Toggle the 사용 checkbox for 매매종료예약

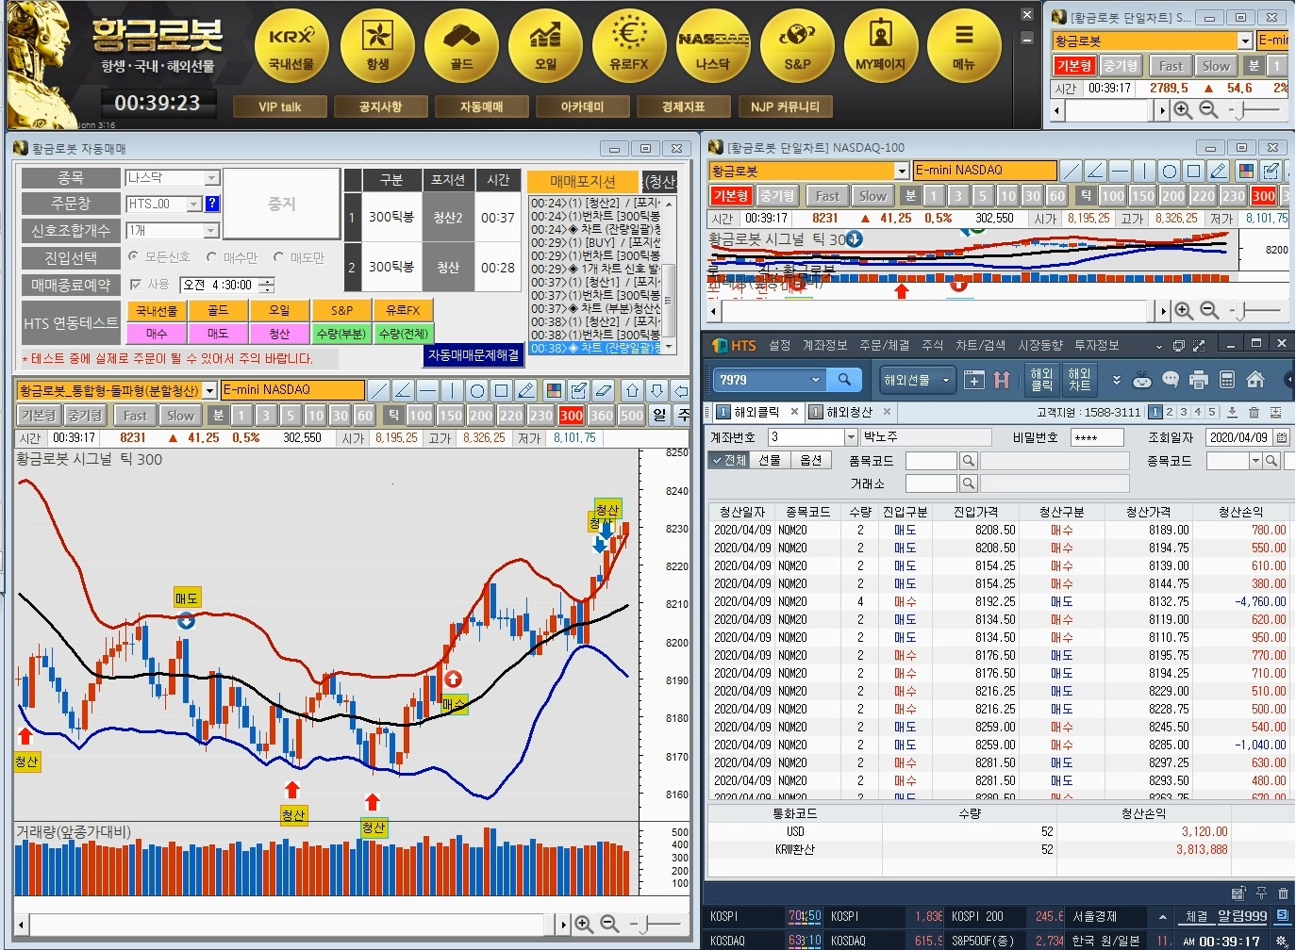click(136, 285)
